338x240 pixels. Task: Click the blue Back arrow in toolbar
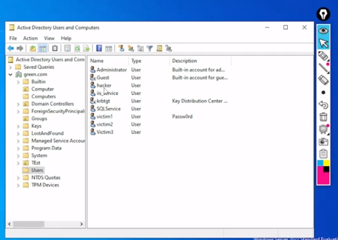pos(11,48)
